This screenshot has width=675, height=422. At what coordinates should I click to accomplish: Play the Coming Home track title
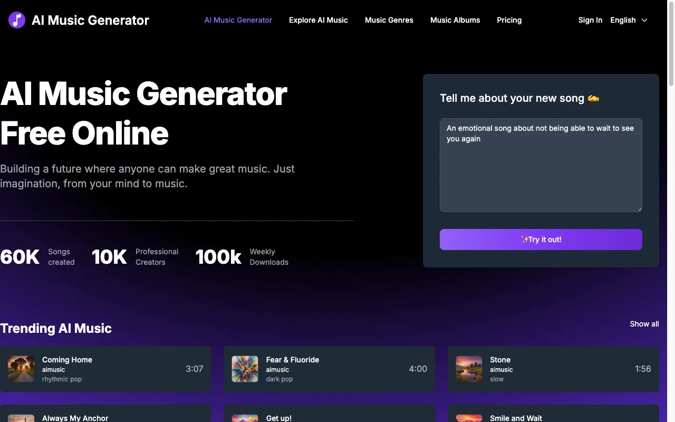pos(67,360)
